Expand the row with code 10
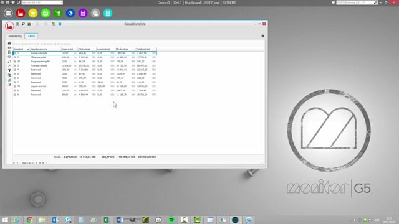Image resolution: width=399 pixels, height=224 pixels. (x=15, y=62)
